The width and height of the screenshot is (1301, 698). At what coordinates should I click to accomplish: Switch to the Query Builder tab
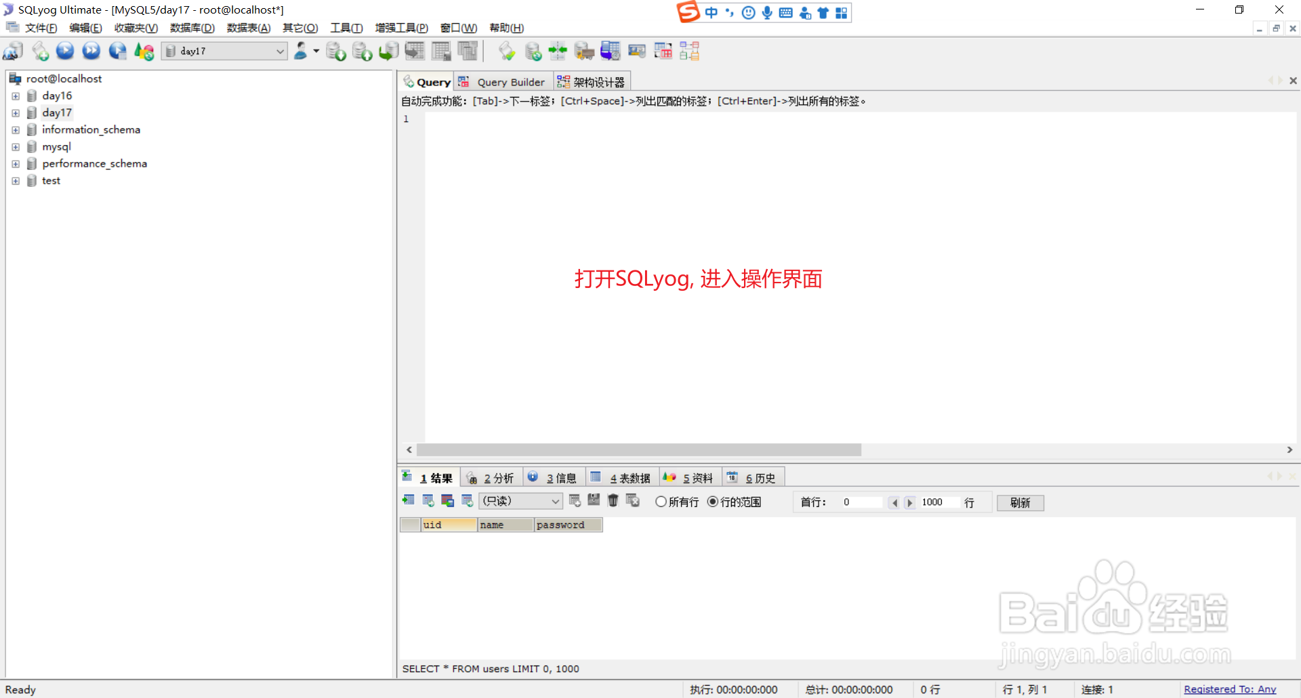503,82
